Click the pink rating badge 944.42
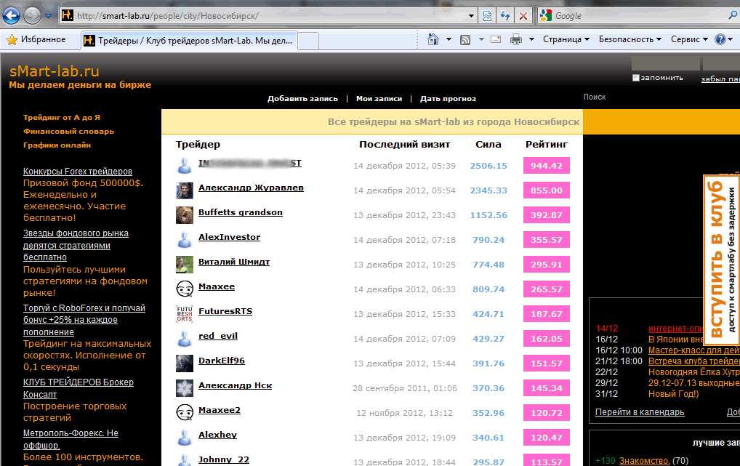The width and height of the screenshot is (740, 466). (547, 166)
